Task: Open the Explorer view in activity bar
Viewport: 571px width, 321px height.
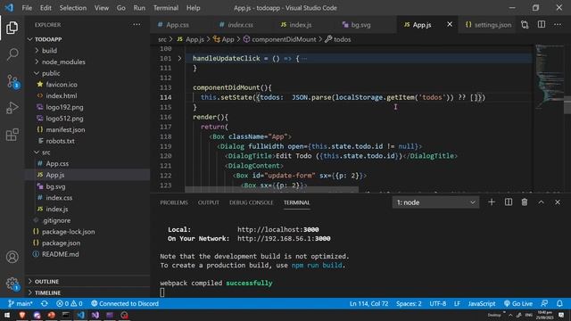Action: [12, 28]
